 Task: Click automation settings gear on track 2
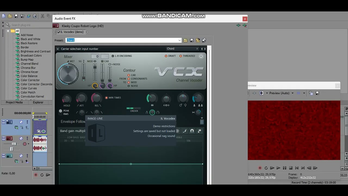pos(25,144)
